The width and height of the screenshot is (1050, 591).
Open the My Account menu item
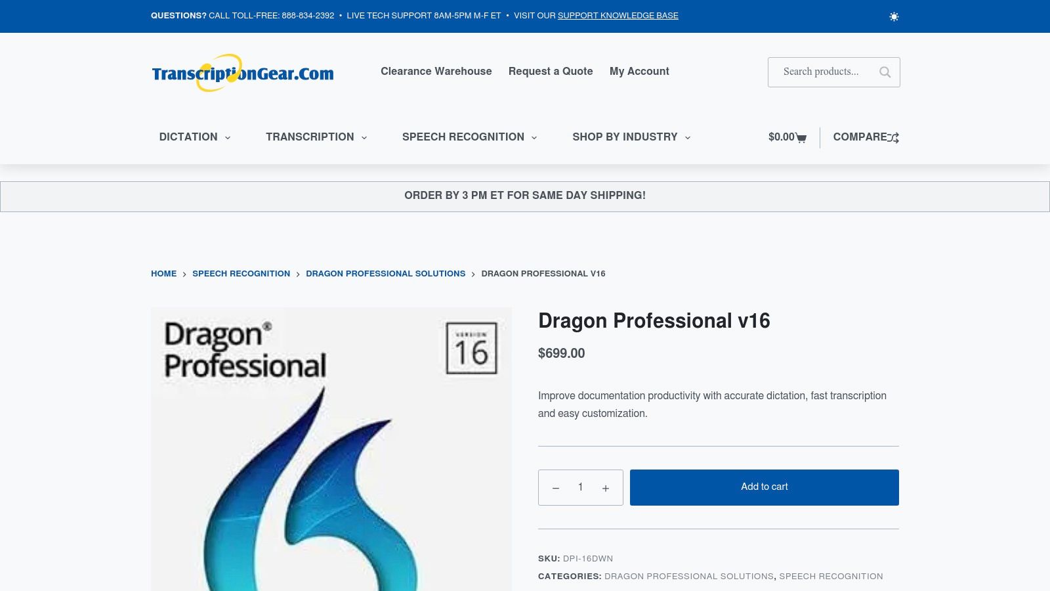(x=639, y=72)
